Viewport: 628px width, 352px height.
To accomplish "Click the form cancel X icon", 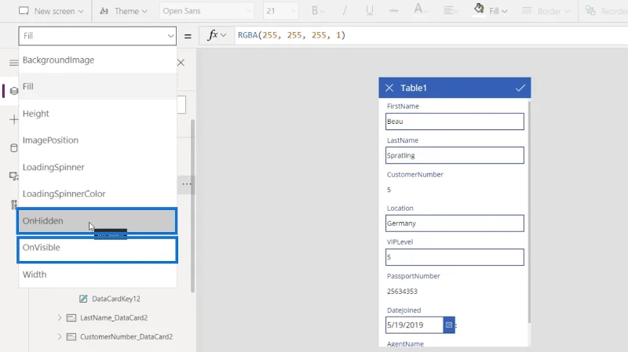I will point(389,88).
